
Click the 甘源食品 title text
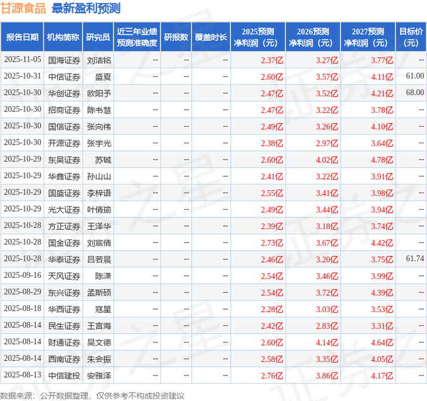point(23,9)
